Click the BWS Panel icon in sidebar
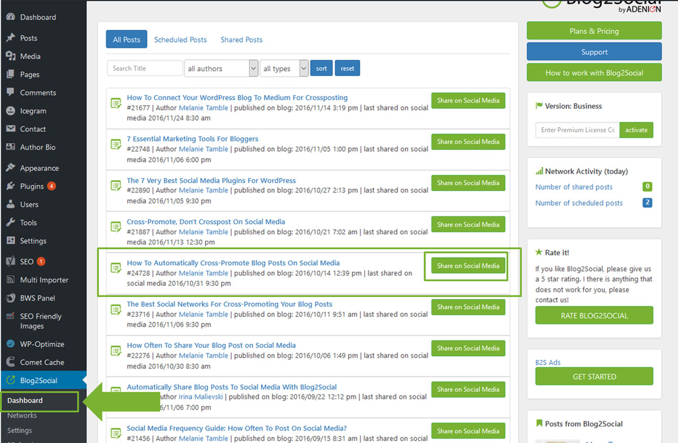 tap(10, 298)
